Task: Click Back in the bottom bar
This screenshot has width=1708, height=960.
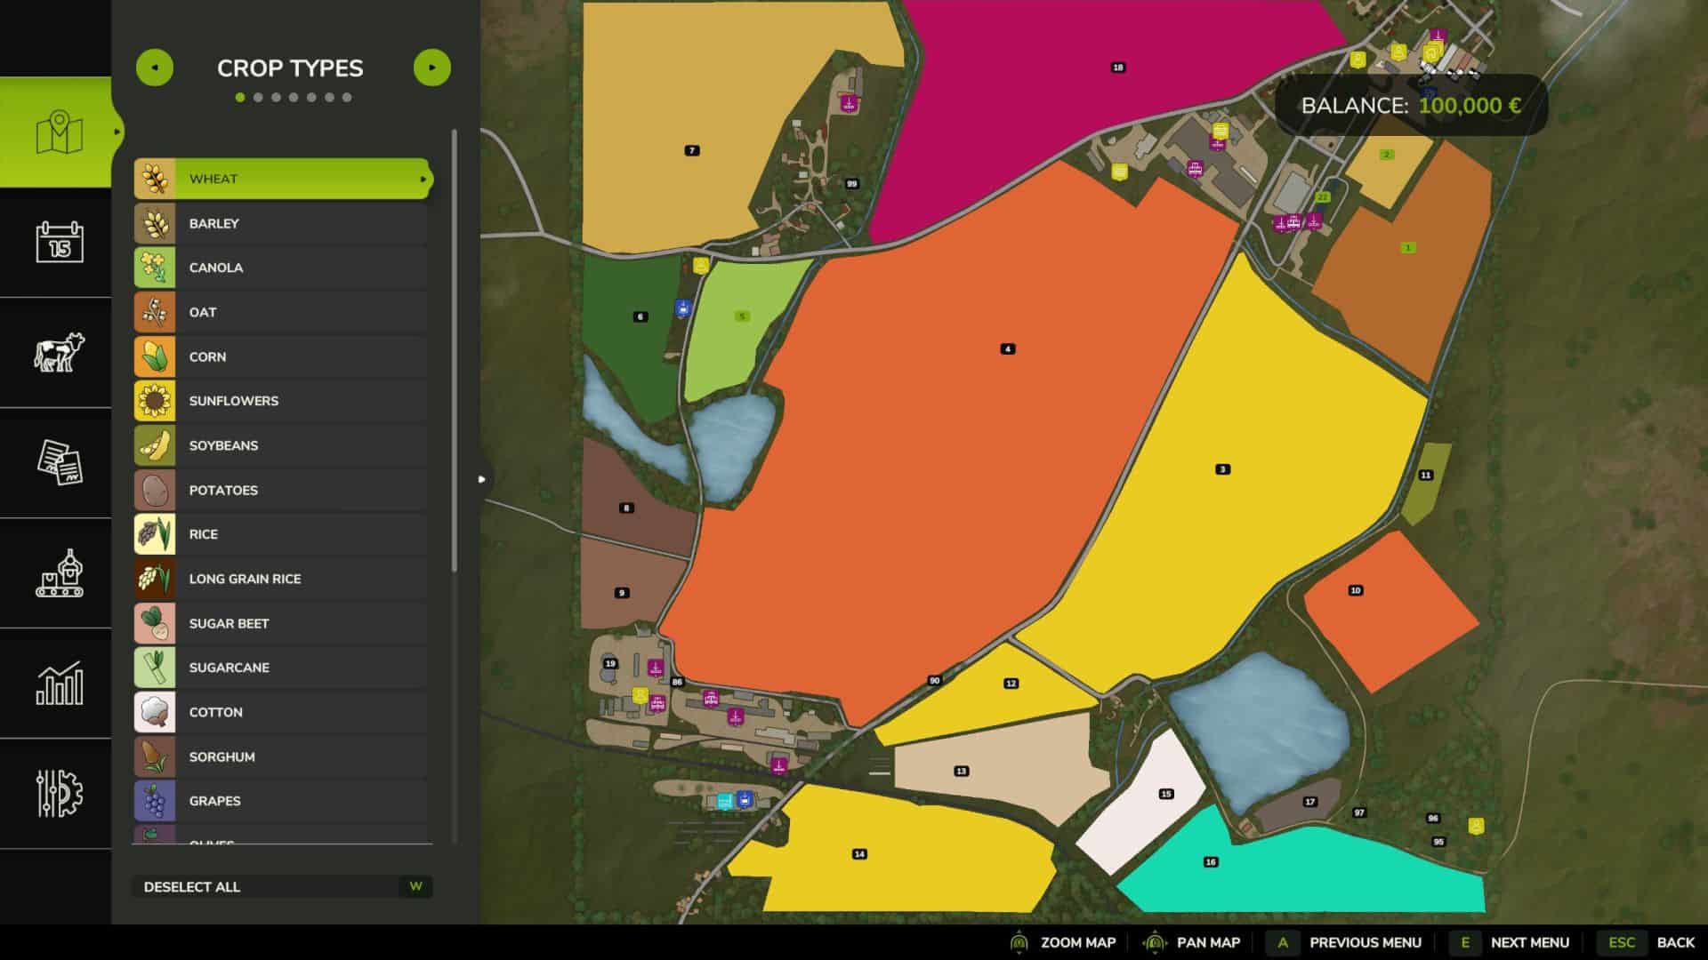Action: [x=1674, y=942]
